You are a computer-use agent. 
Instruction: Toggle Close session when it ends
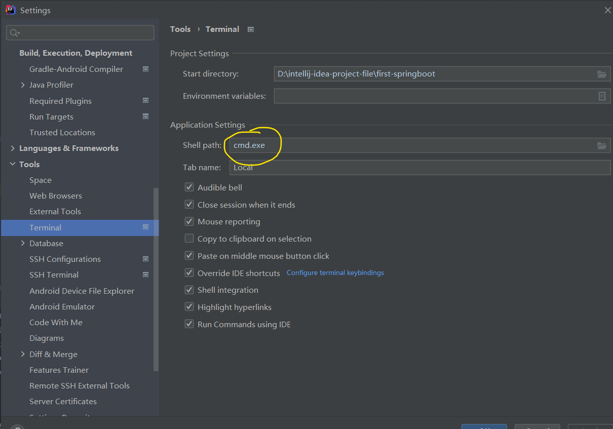189,205
